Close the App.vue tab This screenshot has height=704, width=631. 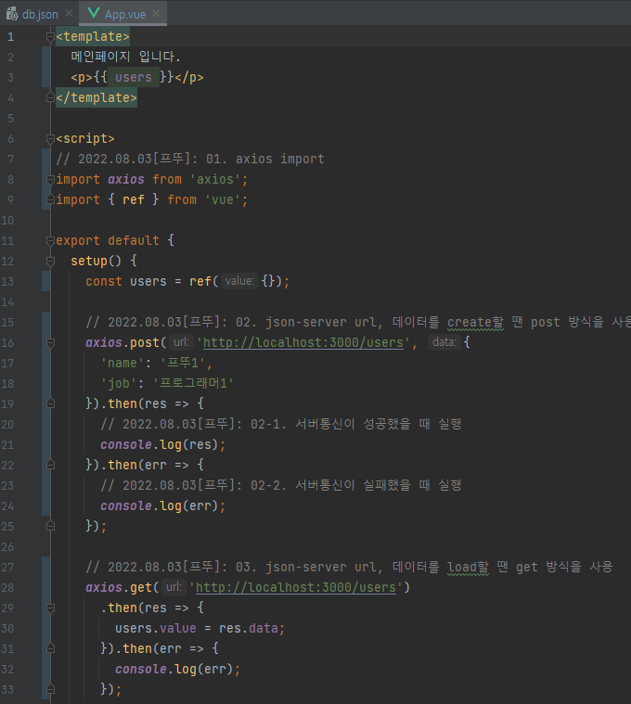156,14
